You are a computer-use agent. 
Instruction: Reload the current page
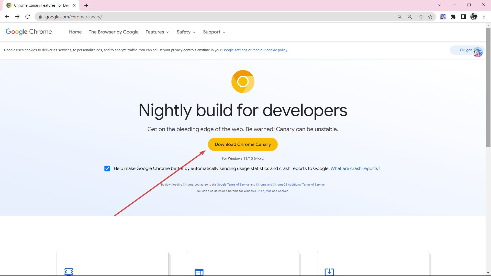tap(28, 17)
